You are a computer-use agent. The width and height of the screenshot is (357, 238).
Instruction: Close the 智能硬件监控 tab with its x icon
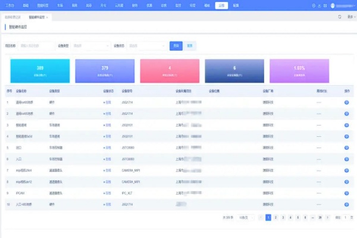pyautogui.click(x=48, y=17)
